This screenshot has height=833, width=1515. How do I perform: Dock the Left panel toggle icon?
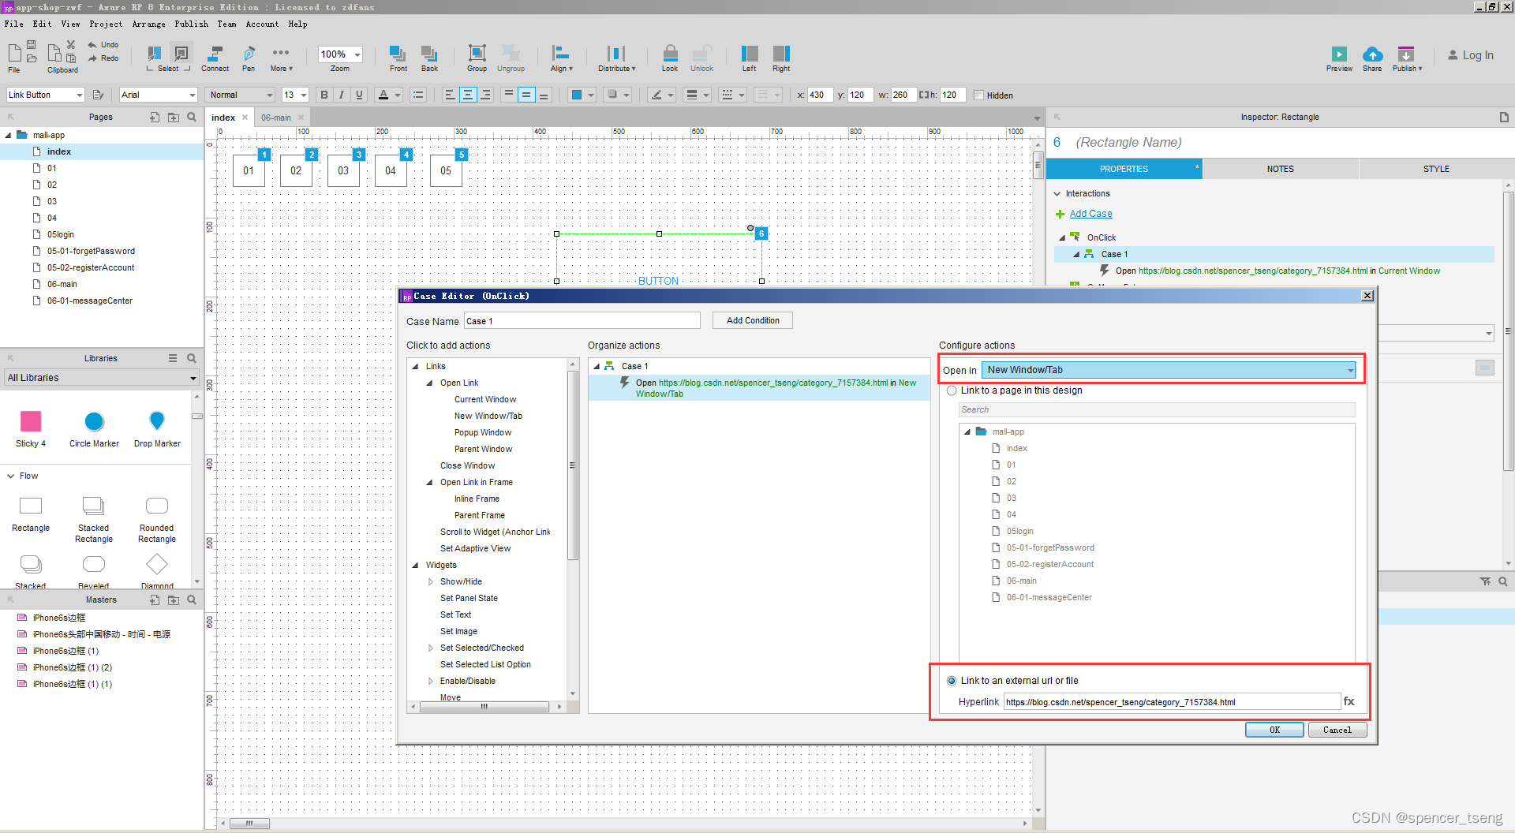pyautogui.click(x=749, y=54)
